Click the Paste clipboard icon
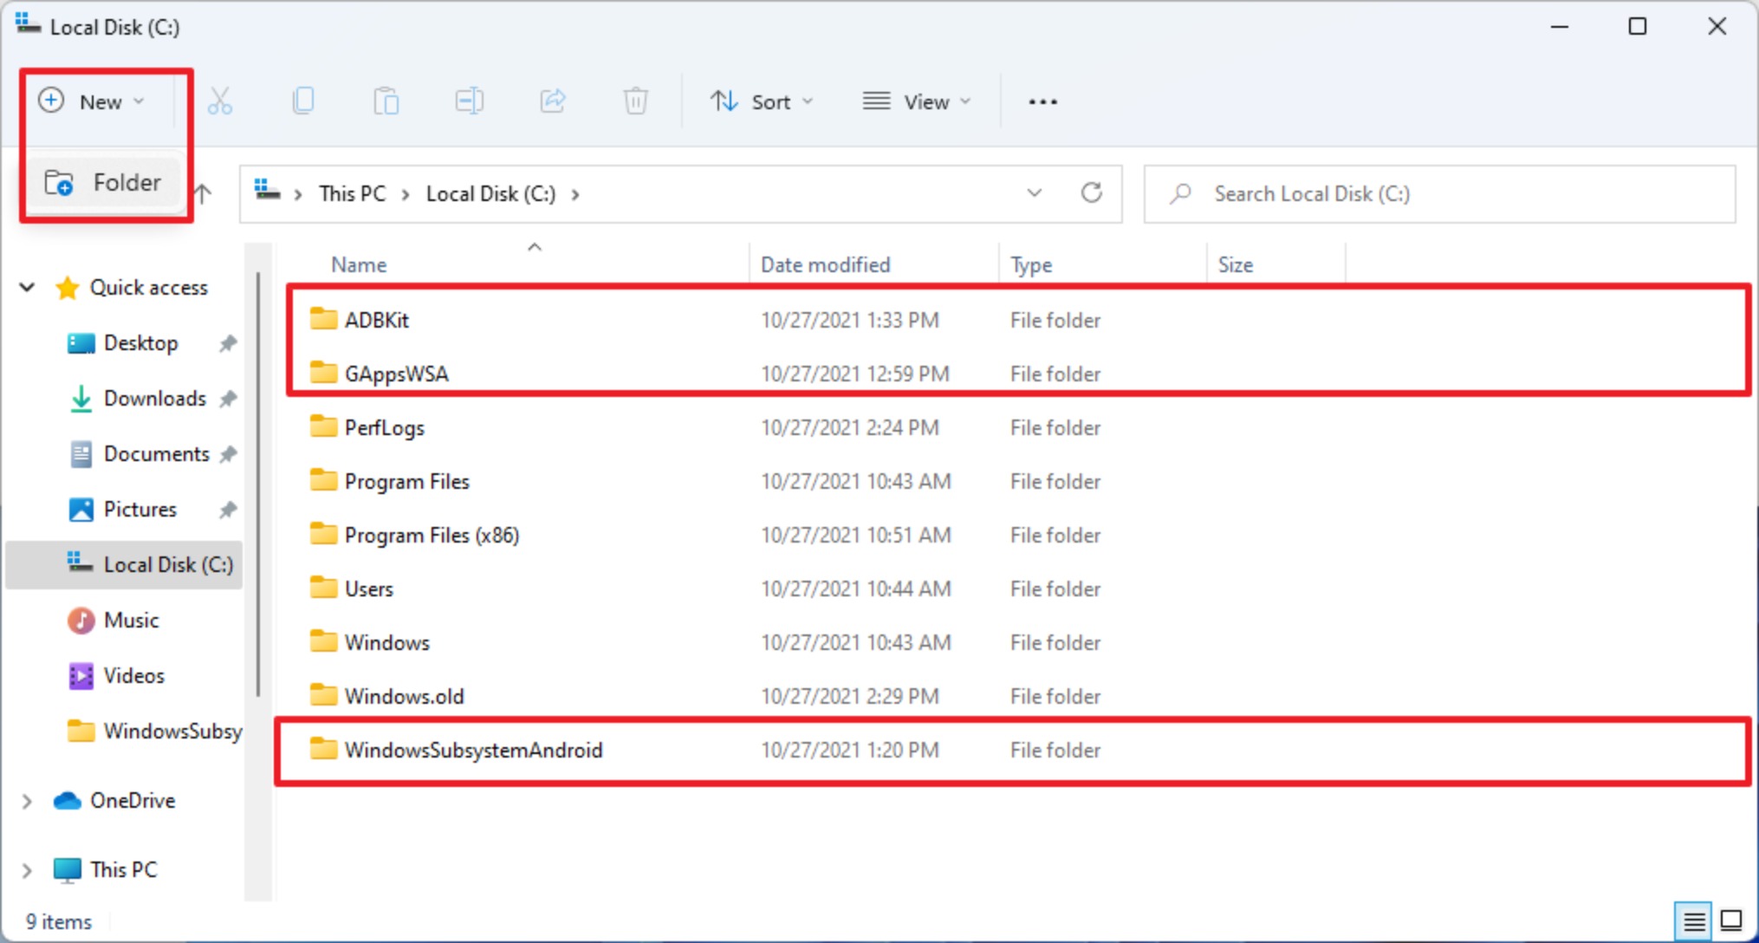Viewport: 1759px width, 943px height. click(386, 101)
